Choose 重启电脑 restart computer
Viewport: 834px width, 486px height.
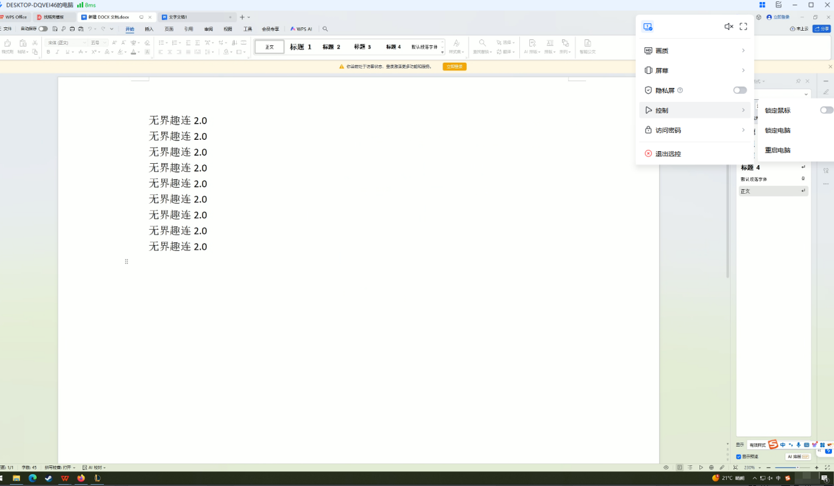coord(777,150)
